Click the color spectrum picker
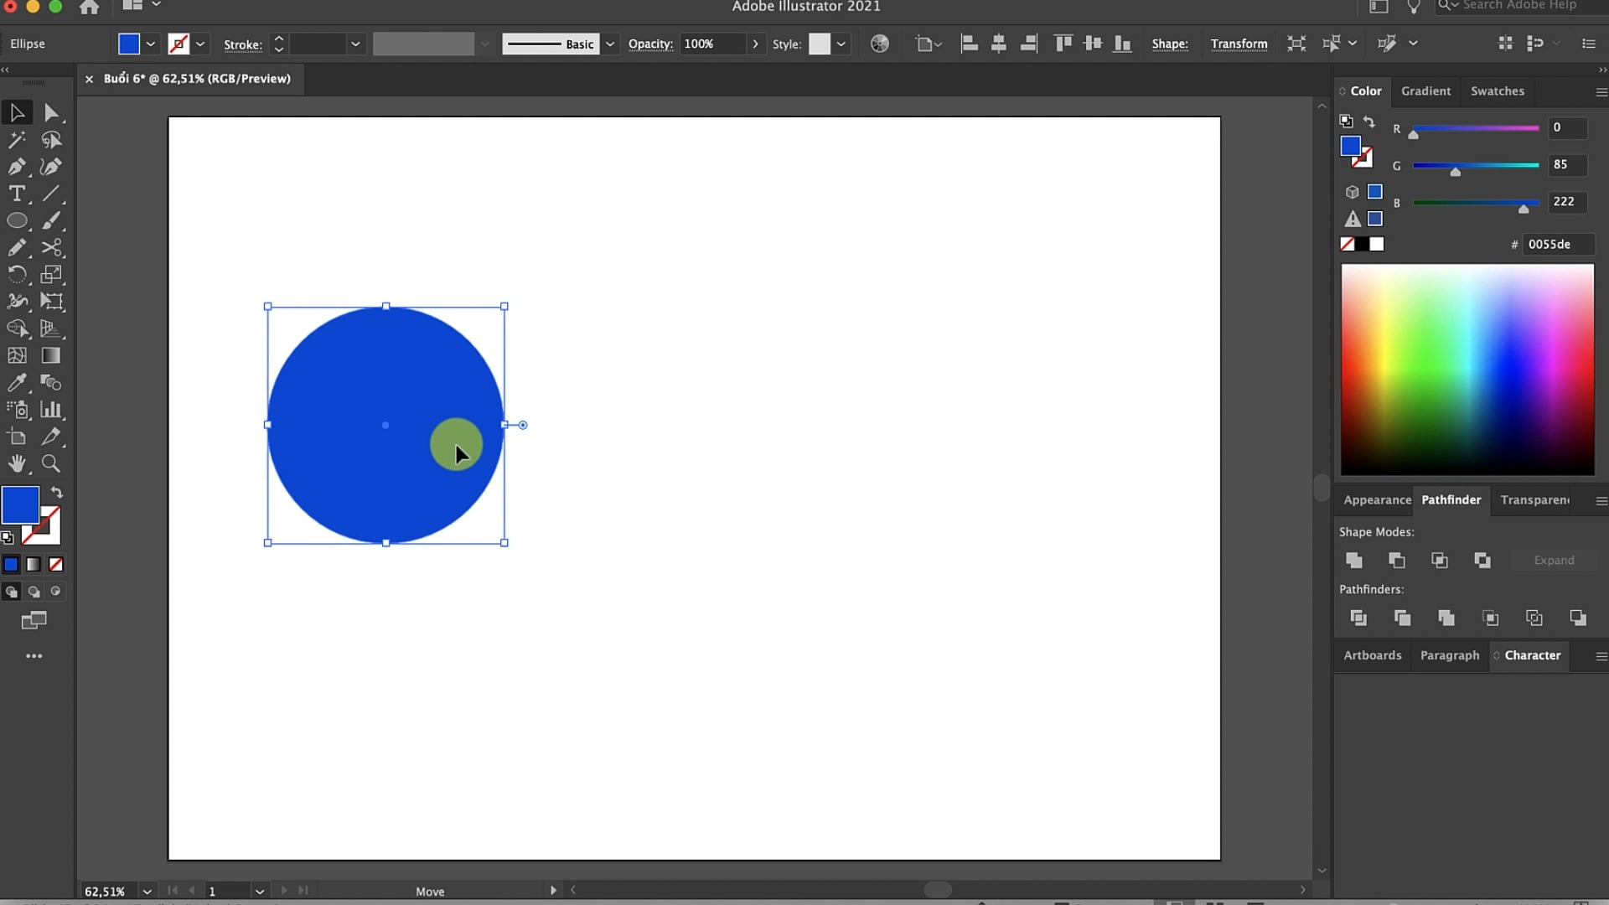Screen dimensions: 1609x905 (1467, 370)
